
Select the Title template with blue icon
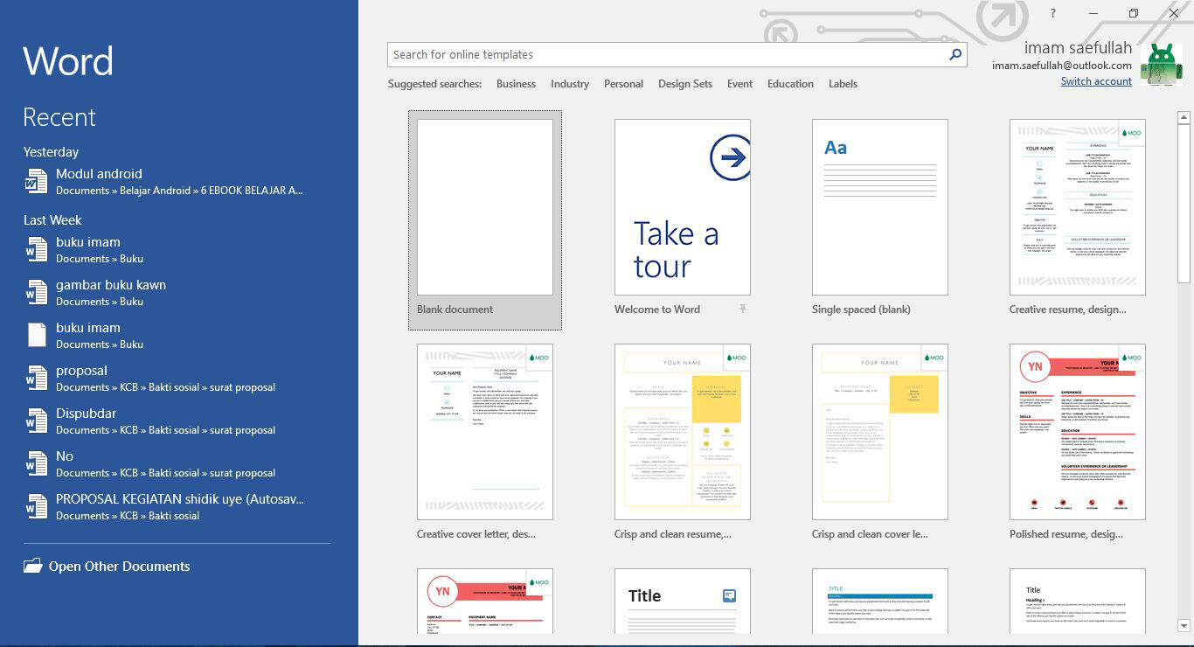[x=683, y=602]
